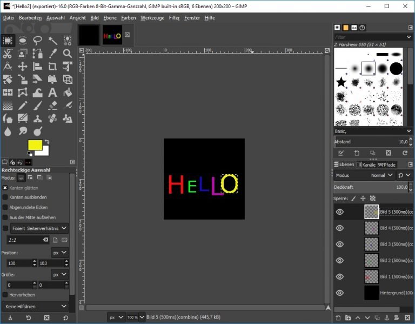Viewport: 415px width, 324px height.
Task: Select the Color Picker eyedropper tool
Action: coord(52,53)
